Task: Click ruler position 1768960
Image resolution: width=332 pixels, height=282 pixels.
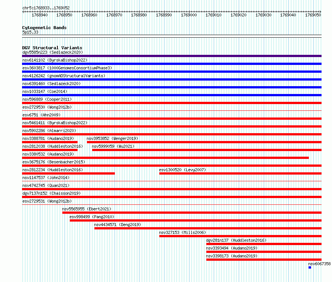Action: (89, 15)
